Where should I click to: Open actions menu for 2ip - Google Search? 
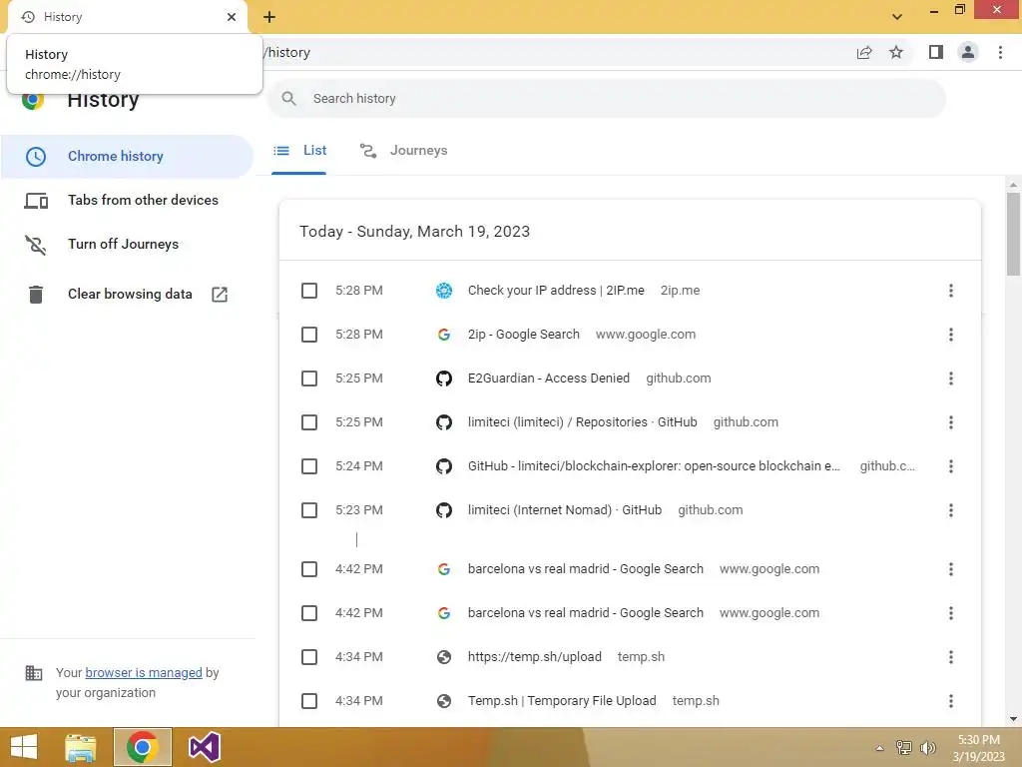(x=951, y=335)
